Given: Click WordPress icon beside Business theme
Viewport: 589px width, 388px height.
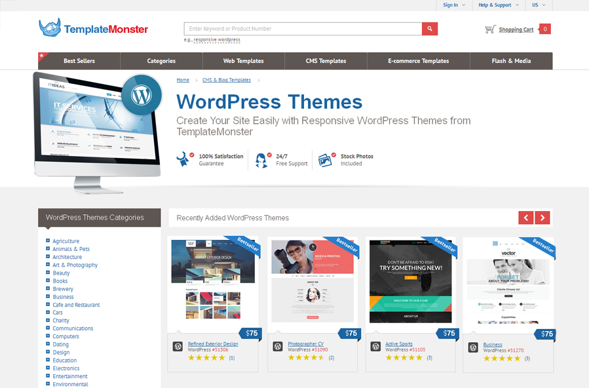Looking at the screenshot, I should tap(473, 347).
